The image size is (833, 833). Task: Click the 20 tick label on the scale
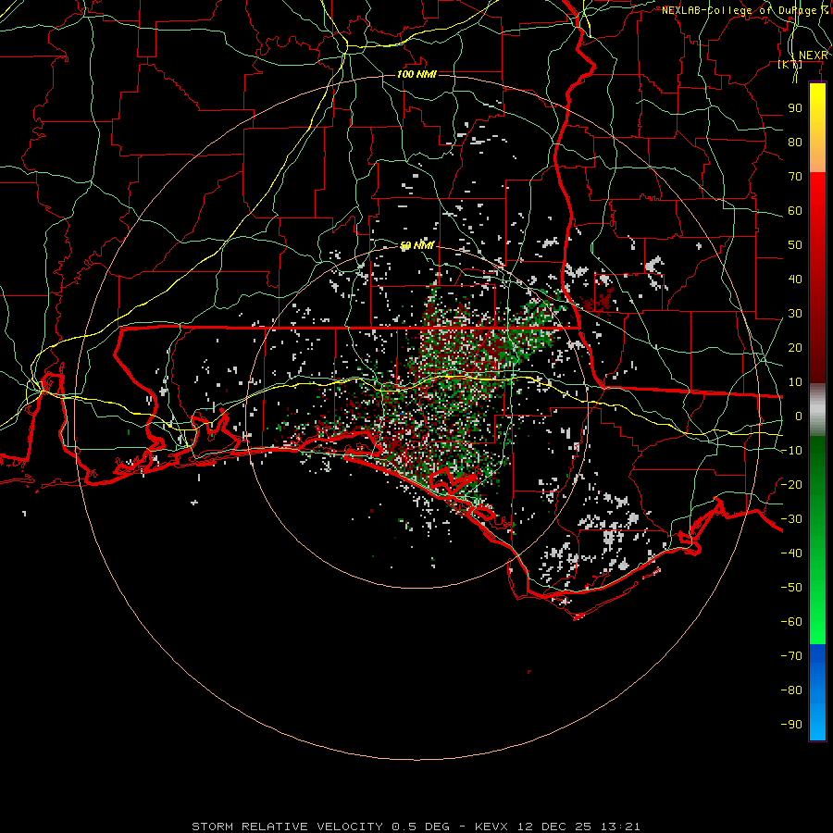pos(795,347)
